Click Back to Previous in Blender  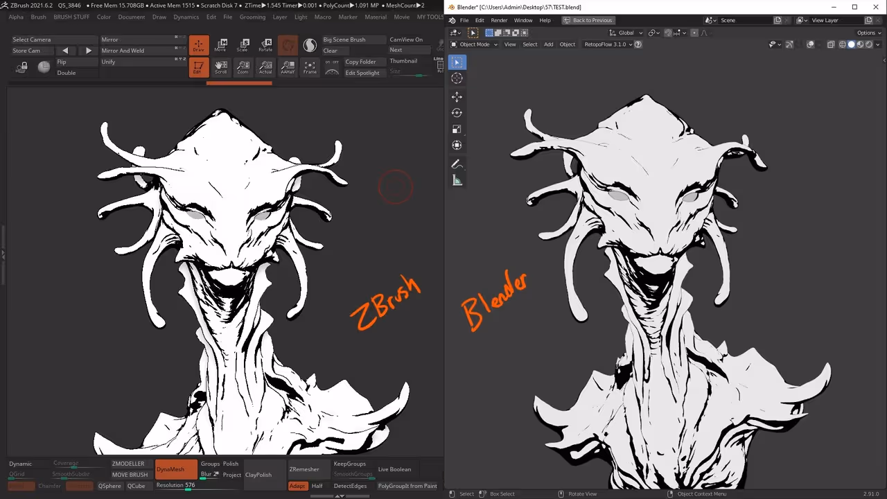tap(587, 20)
